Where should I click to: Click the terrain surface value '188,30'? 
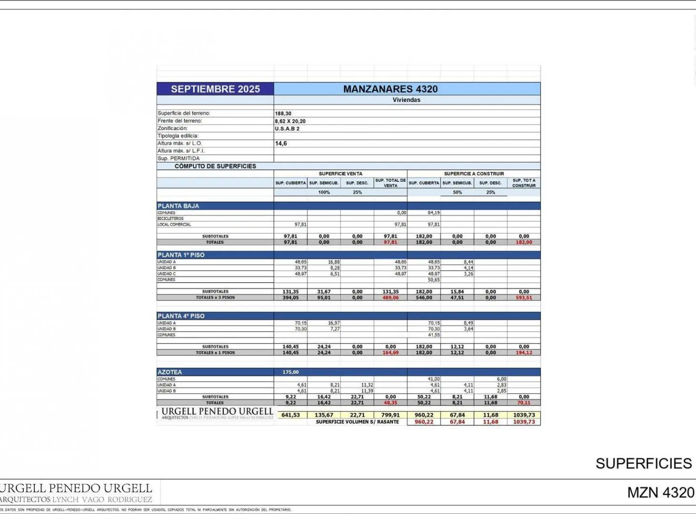pyautogui.click(x=283, y=114)
